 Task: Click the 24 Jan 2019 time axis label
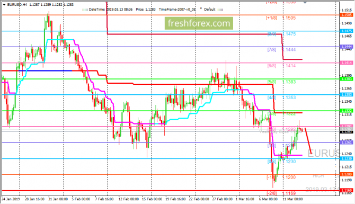[x=11, y=199]
